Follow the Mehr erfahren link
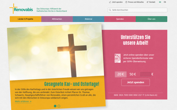The width and height of the screenshot is (177, 110). point(23,101)
